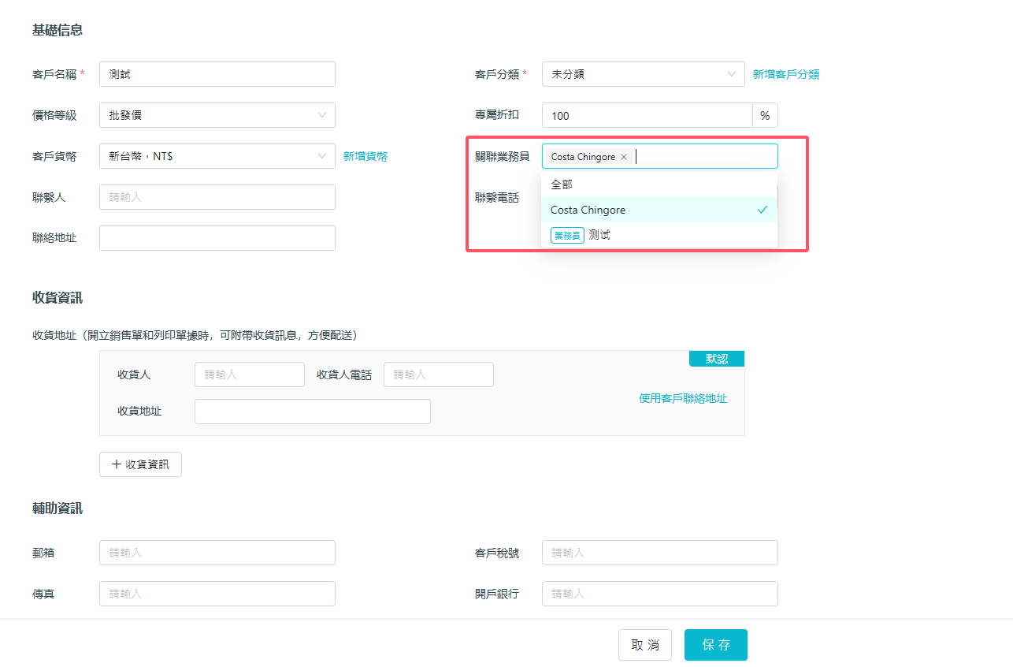Click the 新增貨幣 link
Viewport: 1013px width, 667px height.
(x=365, y=156)
